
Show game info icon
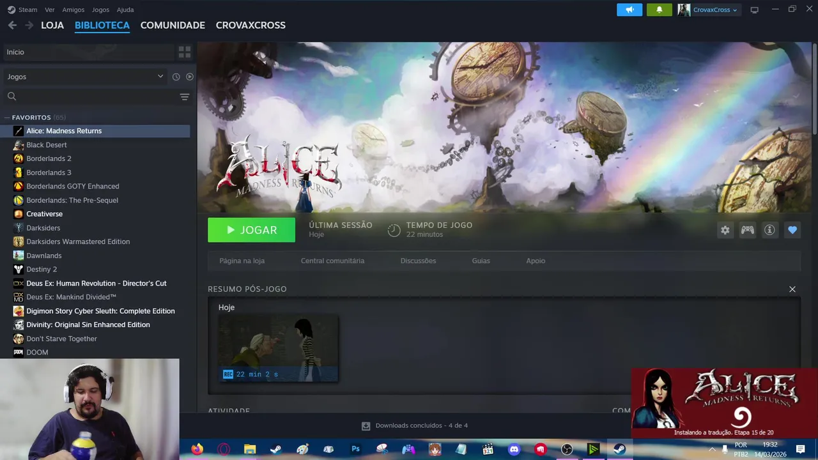769,230
